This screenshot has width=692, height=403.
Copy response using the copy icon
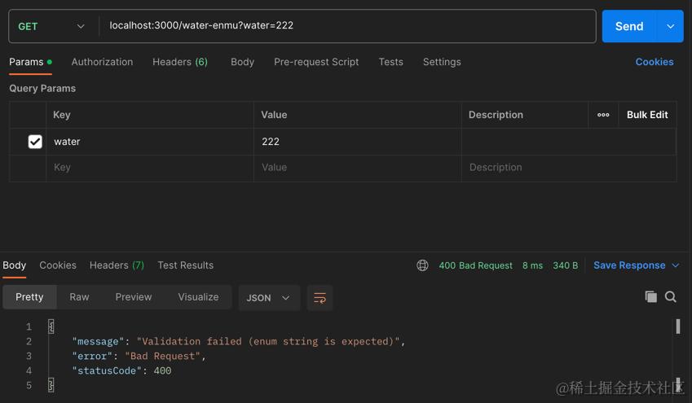coord(650,297)
